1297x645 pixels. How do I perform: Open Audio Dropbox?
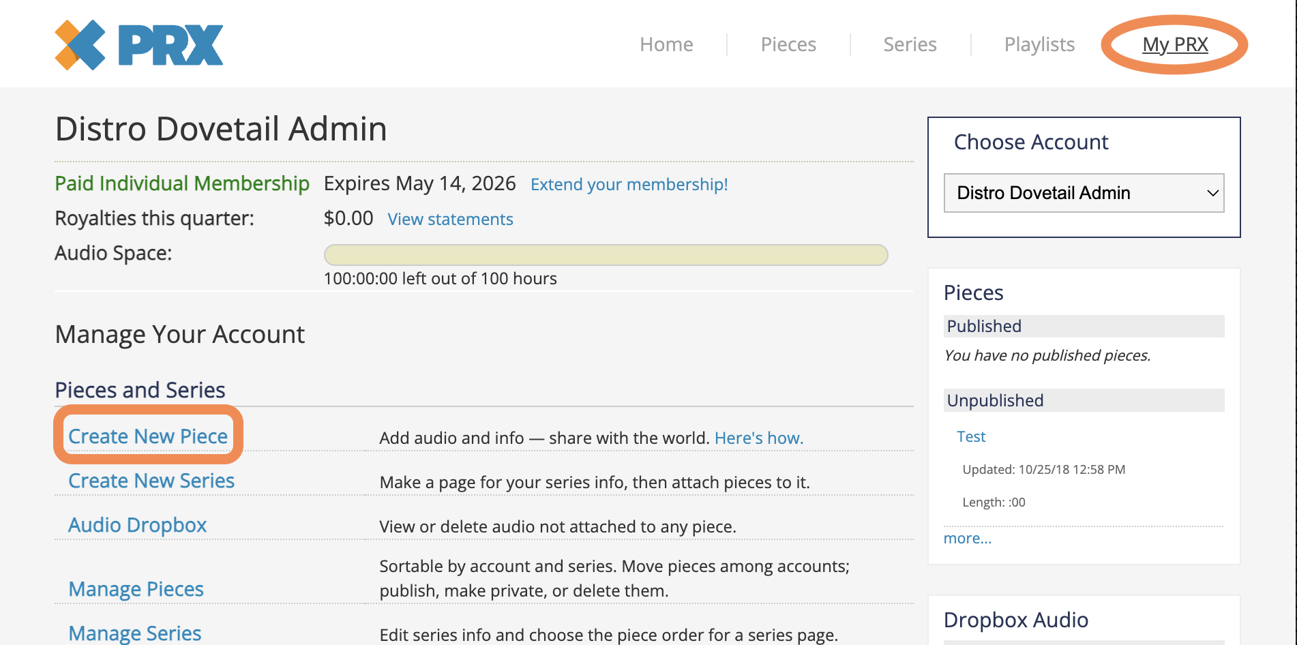click(x=137, y=525)
